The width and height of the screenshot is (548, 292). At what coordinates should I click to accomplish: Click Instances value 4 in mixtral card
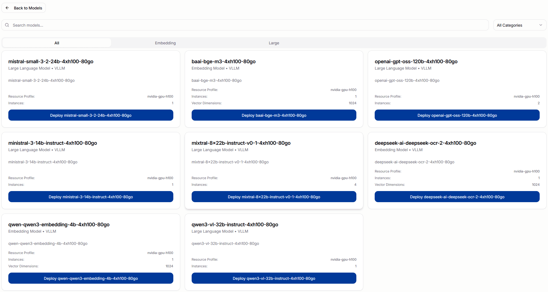[x=355, y=185]
